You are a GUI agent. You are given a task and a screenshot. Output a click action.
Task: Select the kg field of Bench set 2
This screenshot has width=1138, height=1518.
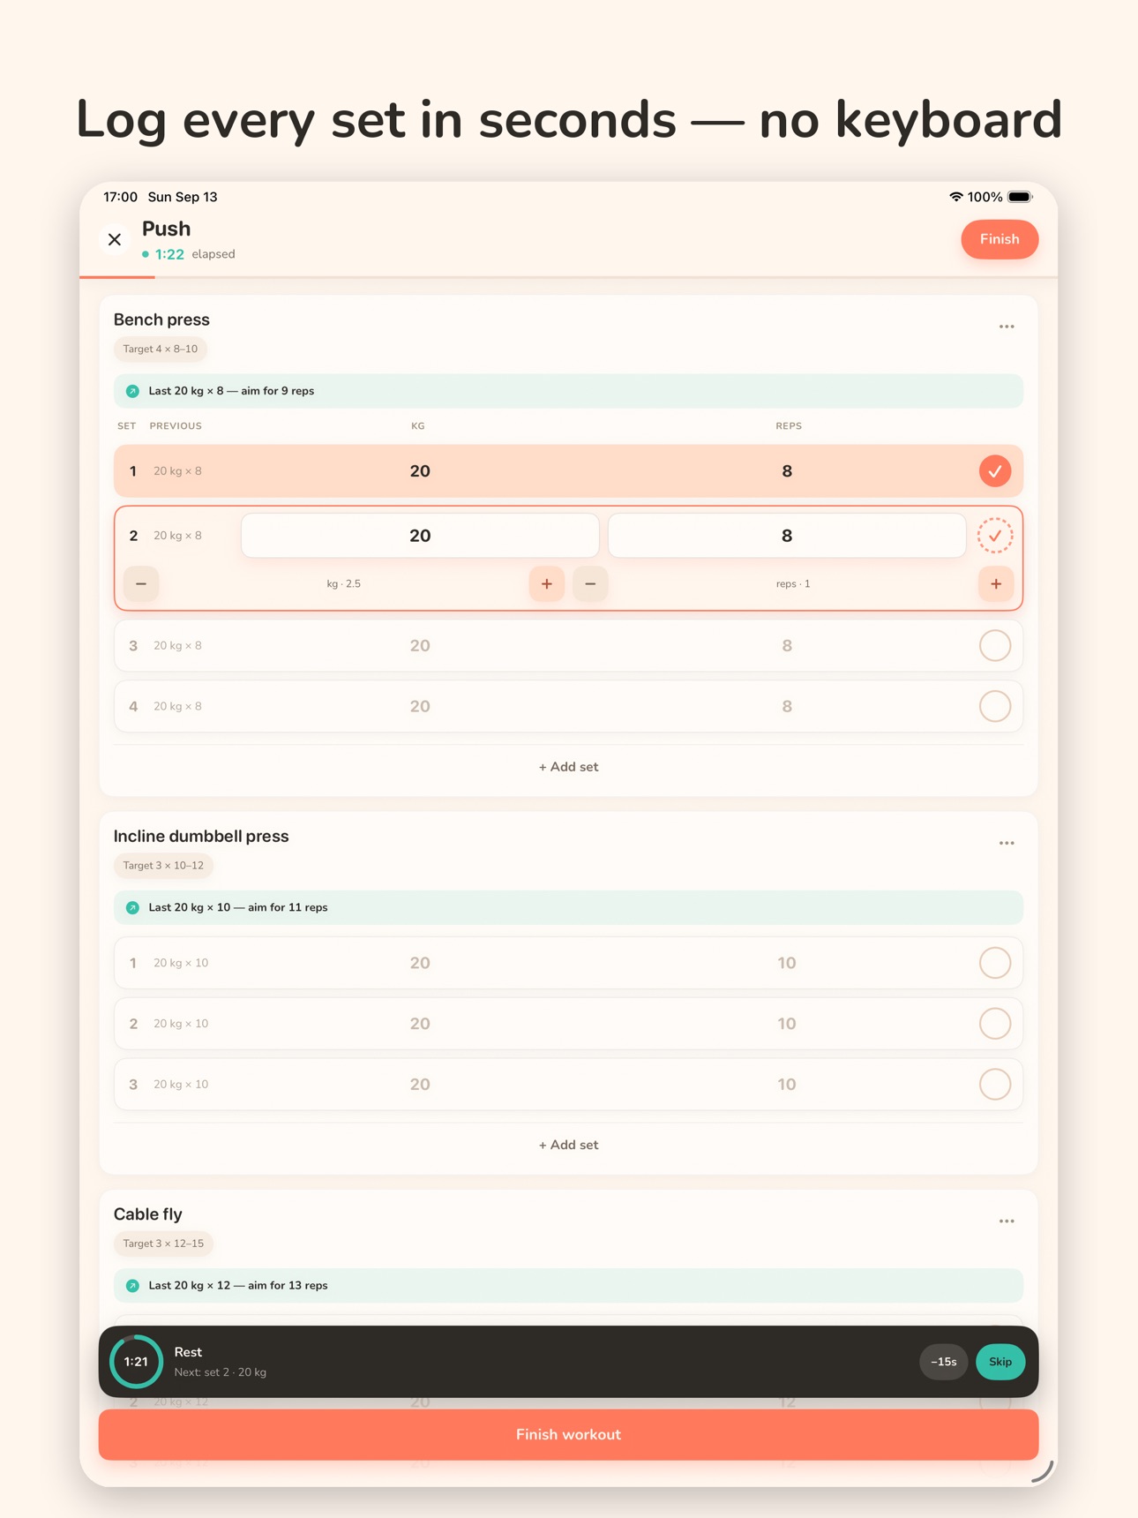pos(420,536)
